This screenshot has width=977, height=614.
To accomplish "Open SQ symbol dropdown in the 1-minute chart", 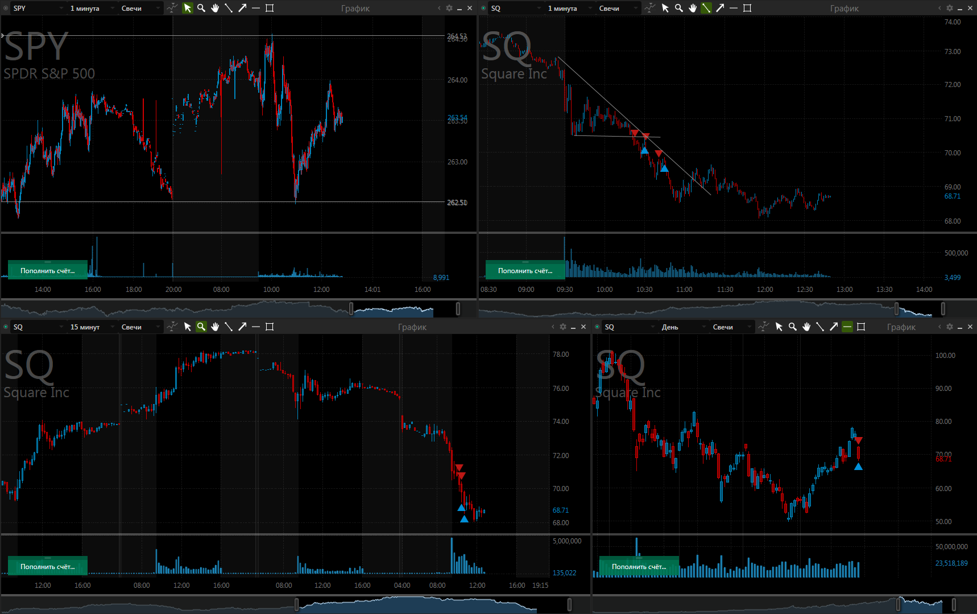I will pos(516,8).
